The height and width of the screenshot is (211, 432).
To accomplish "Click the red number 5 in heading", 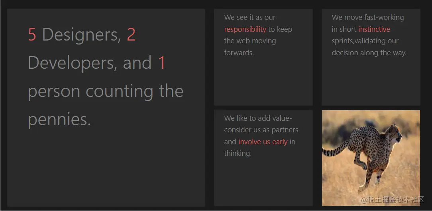I will [32, 35].
